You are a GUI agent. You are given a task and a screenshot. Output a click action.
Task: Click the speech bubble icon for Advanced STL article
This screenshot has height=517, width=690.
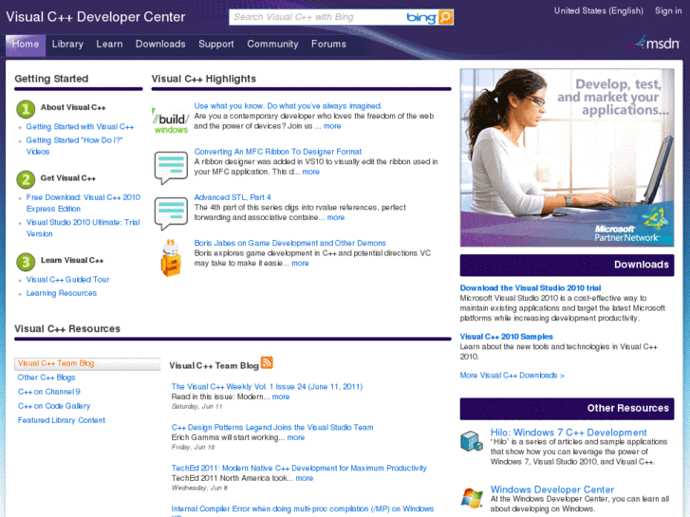[x=171, y=213]
